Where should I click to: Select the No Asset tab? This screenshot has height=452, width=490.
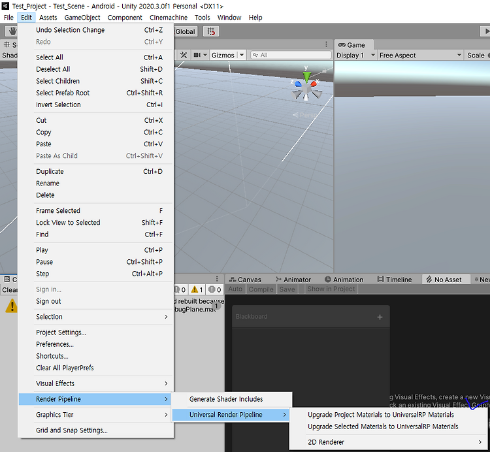(446, 280)
